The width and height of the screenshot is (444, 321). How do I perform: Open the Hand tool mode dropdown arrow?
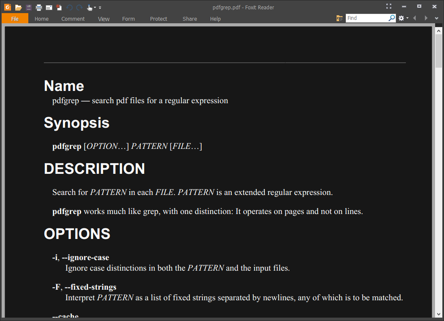(x=95, y=8)
